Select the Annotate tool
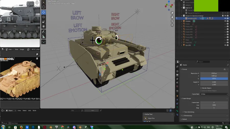Screen dimensions: 230x129 tap(43, 32)
